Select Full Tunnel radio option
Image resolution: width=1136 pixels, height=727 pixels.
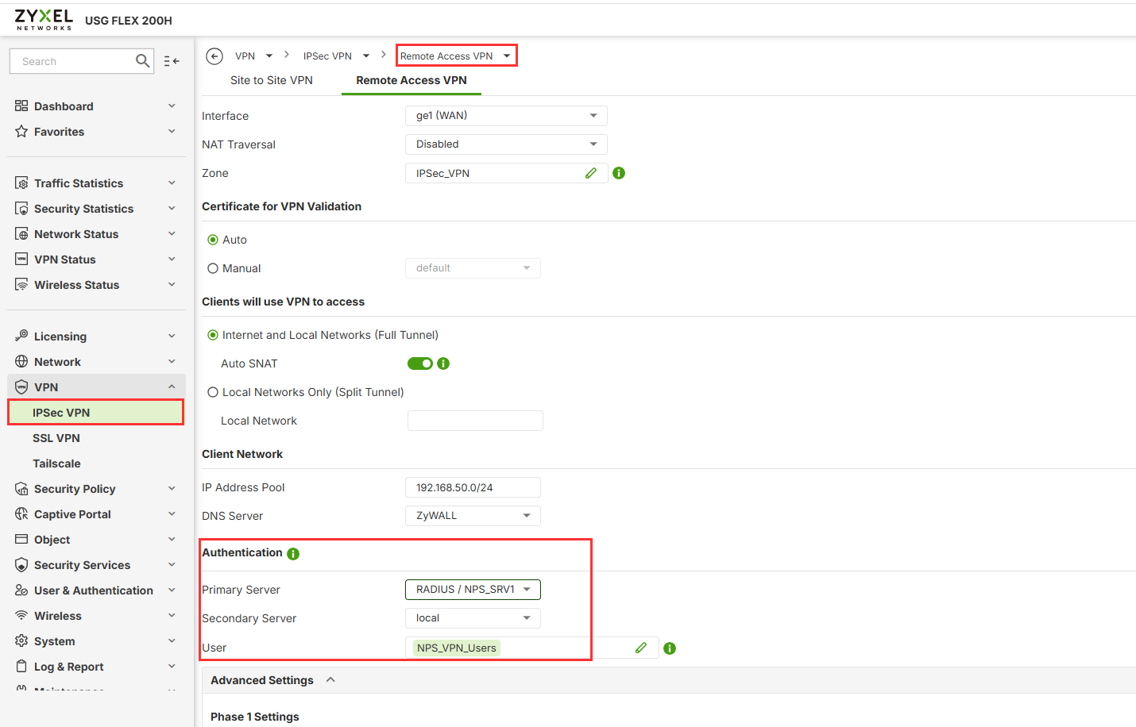pos(213,335)
